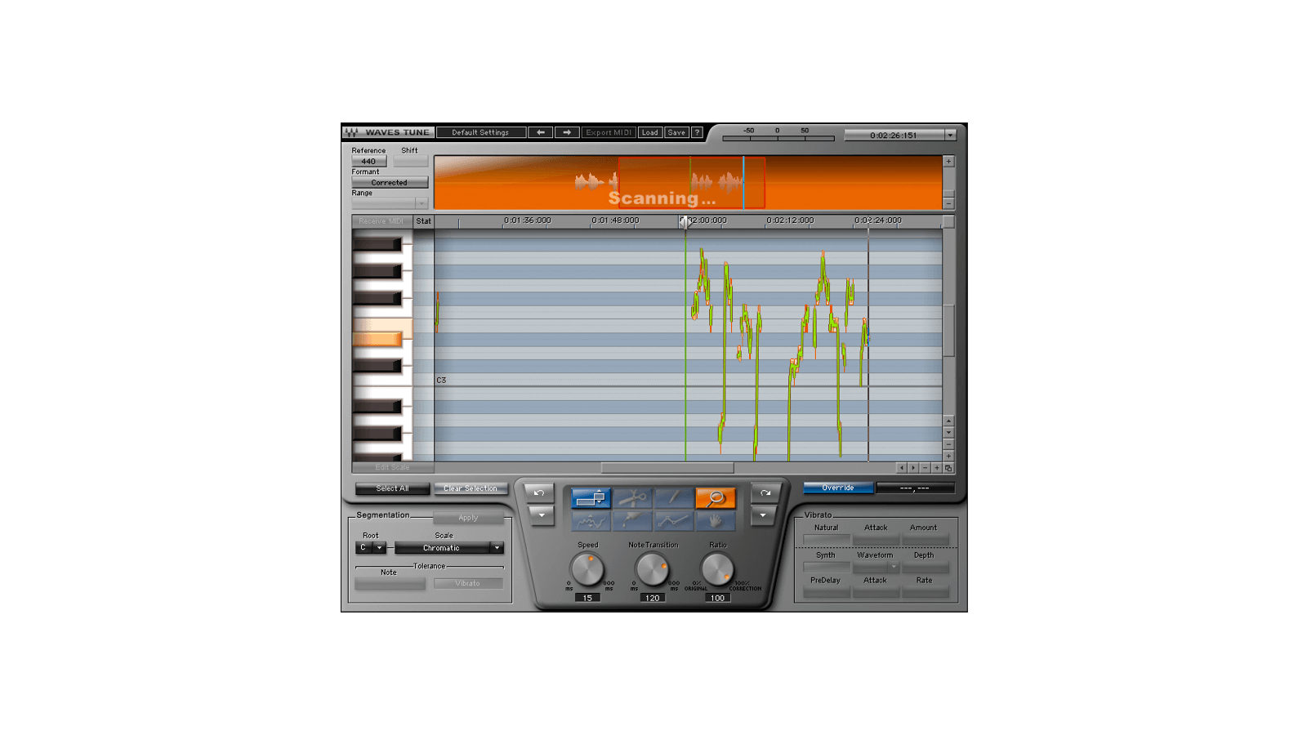
Task: Click the Speed value box showing 15
Action: tap(587, 598)
